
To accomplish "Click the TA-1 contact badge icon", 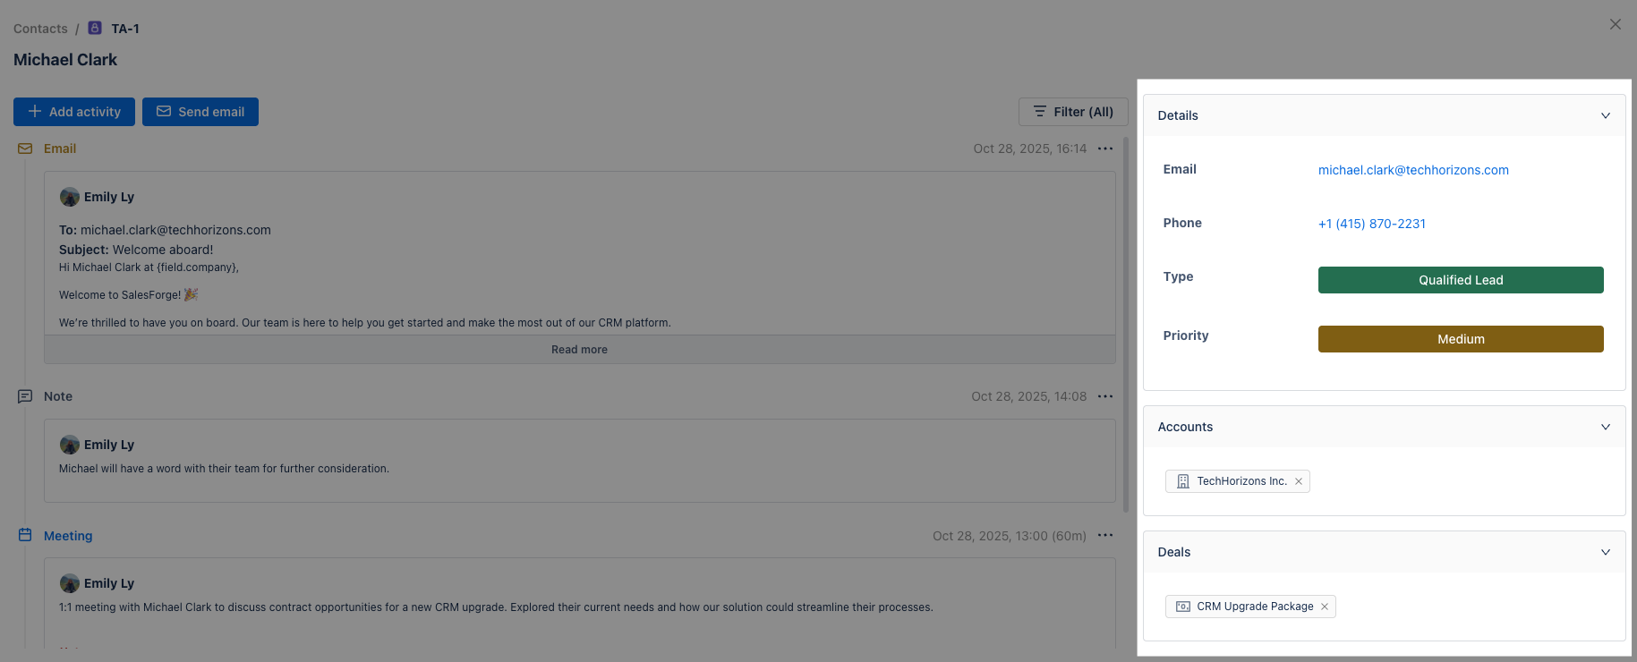I will [95, 28].
